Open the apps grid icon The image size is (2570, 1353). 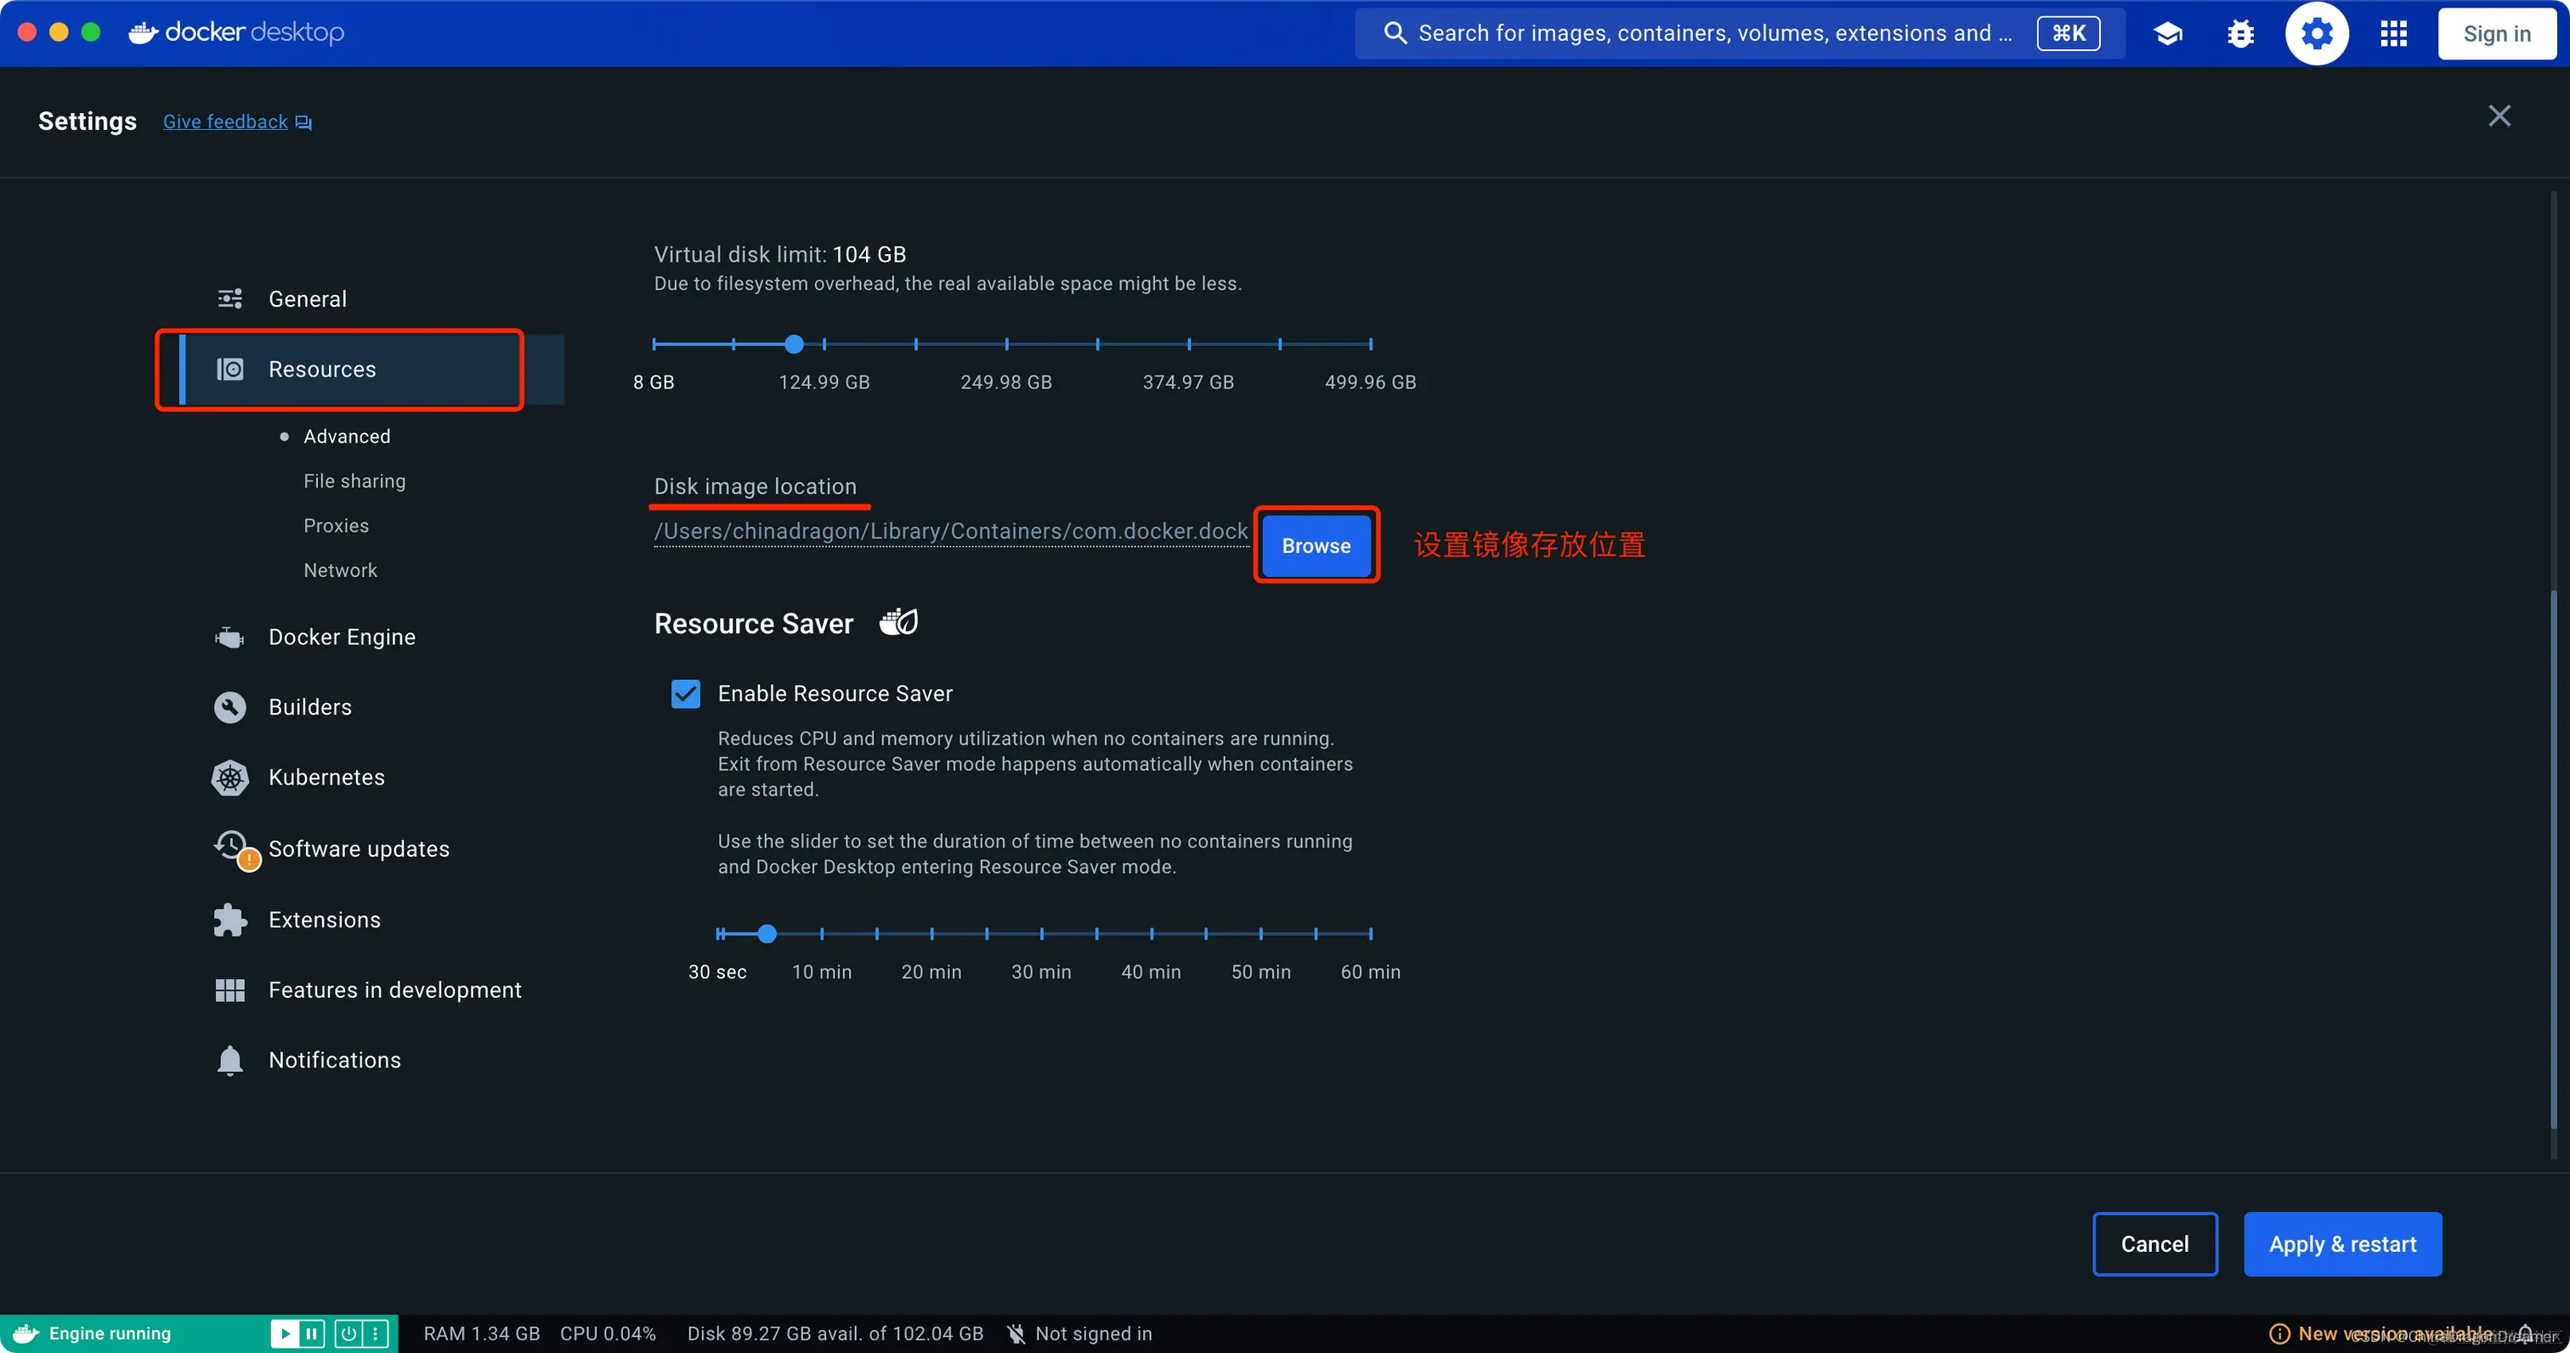[x=2393, y=34]
